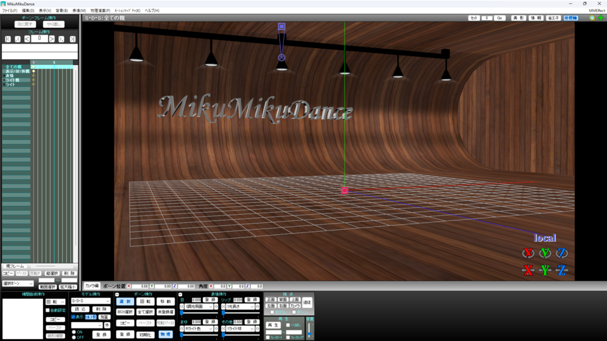Previous brow morph double-arrow button
Screen dimensions: 607x341
coord(181,328)
